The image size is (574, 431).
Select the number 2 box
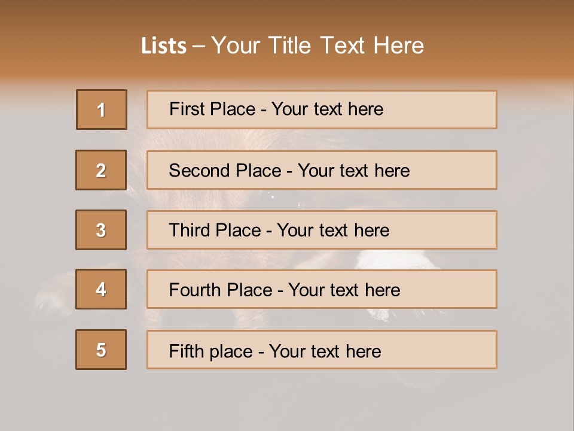pyautogui.click(x=101, y=170)
